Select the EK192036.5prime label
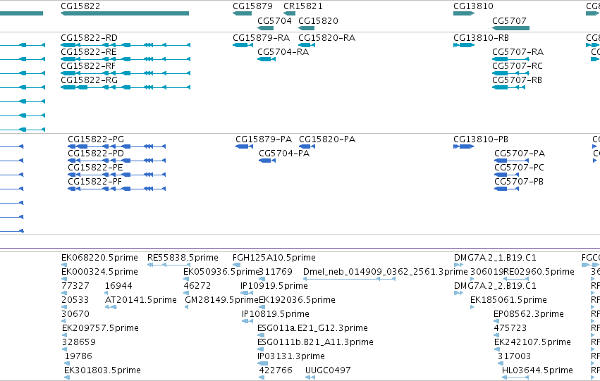The image size is (600, 381). tap(298, 300)
